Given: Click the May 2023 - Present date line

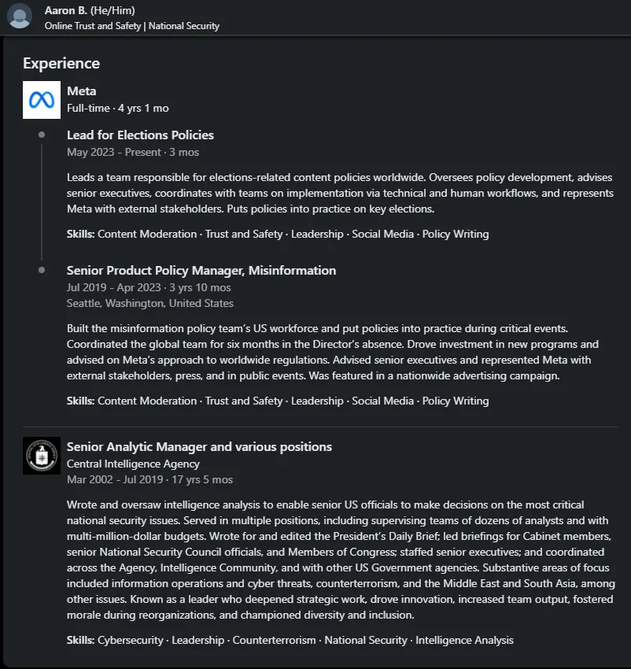Looking at the screenshot, I should coord(133,153).
